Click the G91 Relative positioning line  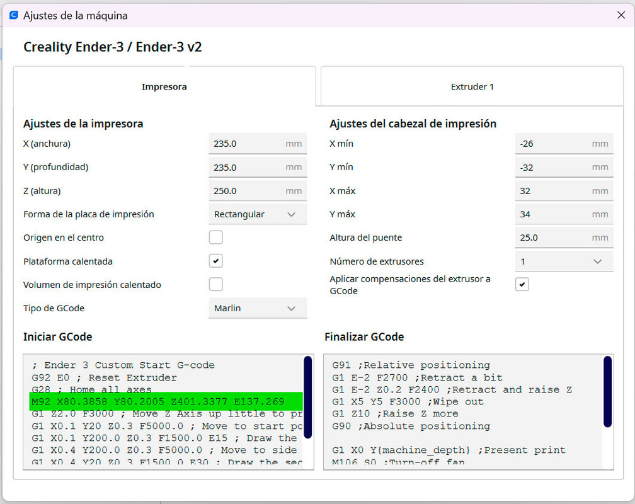pos(411,365)
